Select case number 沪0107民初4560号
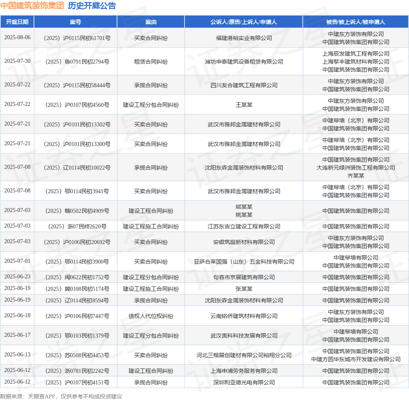The width and height of the screenshot is (409, 400). [77, 105]
